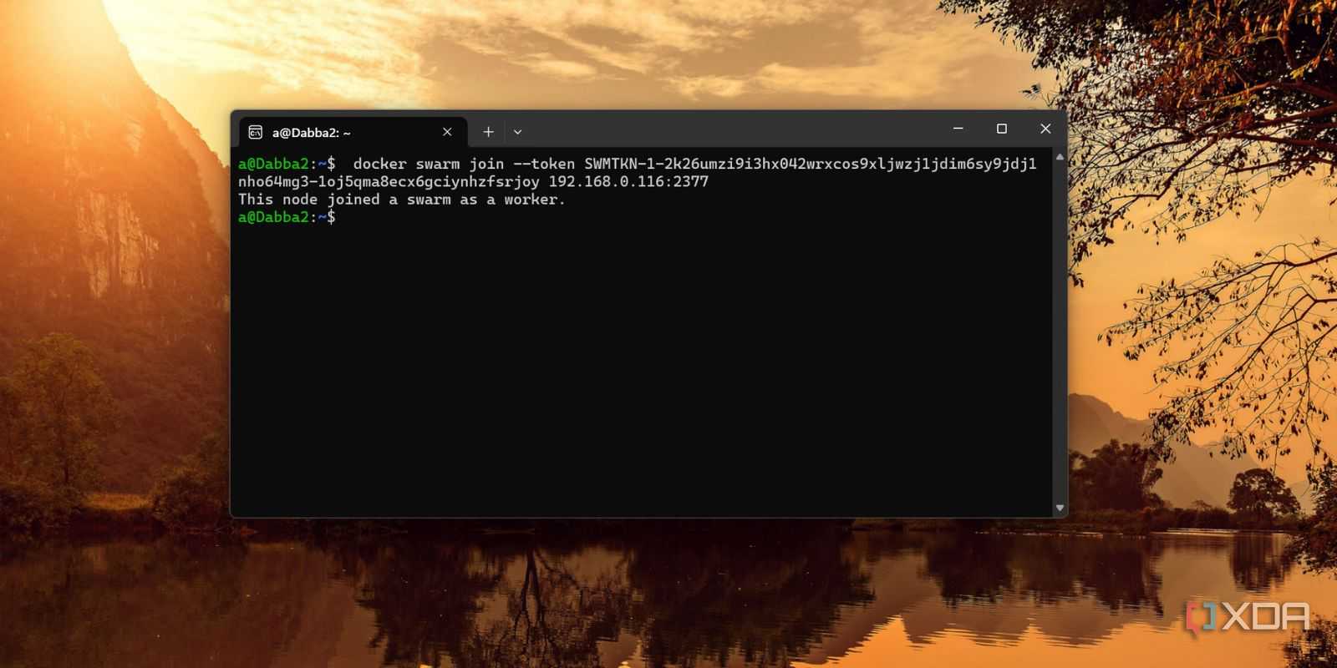The width and height of the screenshot is (1337, 668).
Task: Click the last a@Dabba2 prompt line
Action: click(x=287, y=217)
